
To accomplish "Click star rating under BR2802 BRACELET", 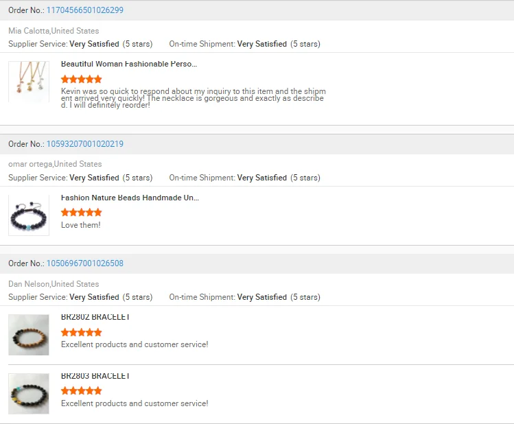I will coord(81,333).
